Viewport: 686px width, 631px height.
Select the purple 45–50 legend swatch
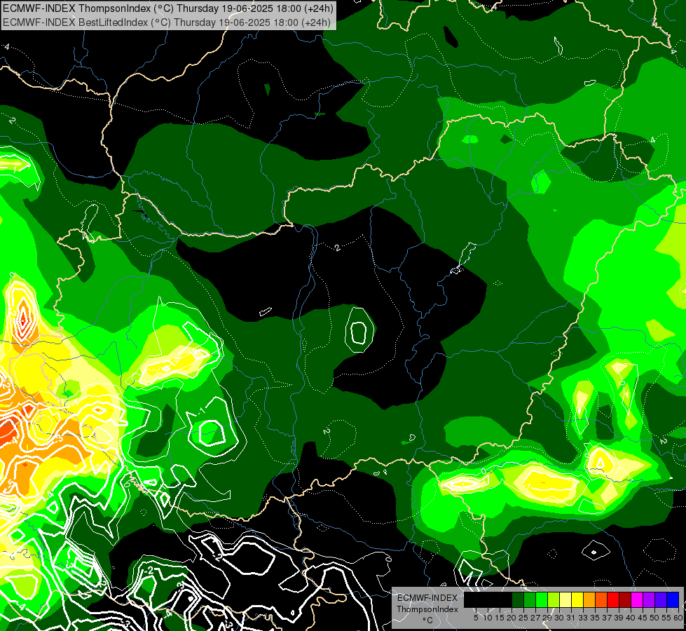[x=649, y=600]
